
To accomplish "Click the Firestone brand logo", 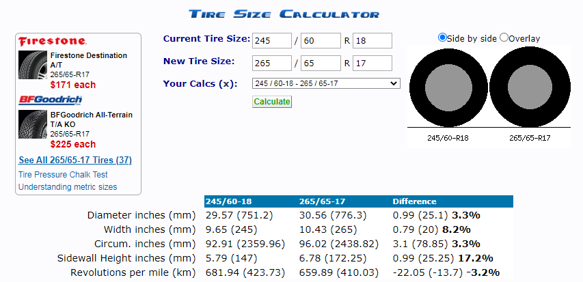I will click(x=52, y=42).
